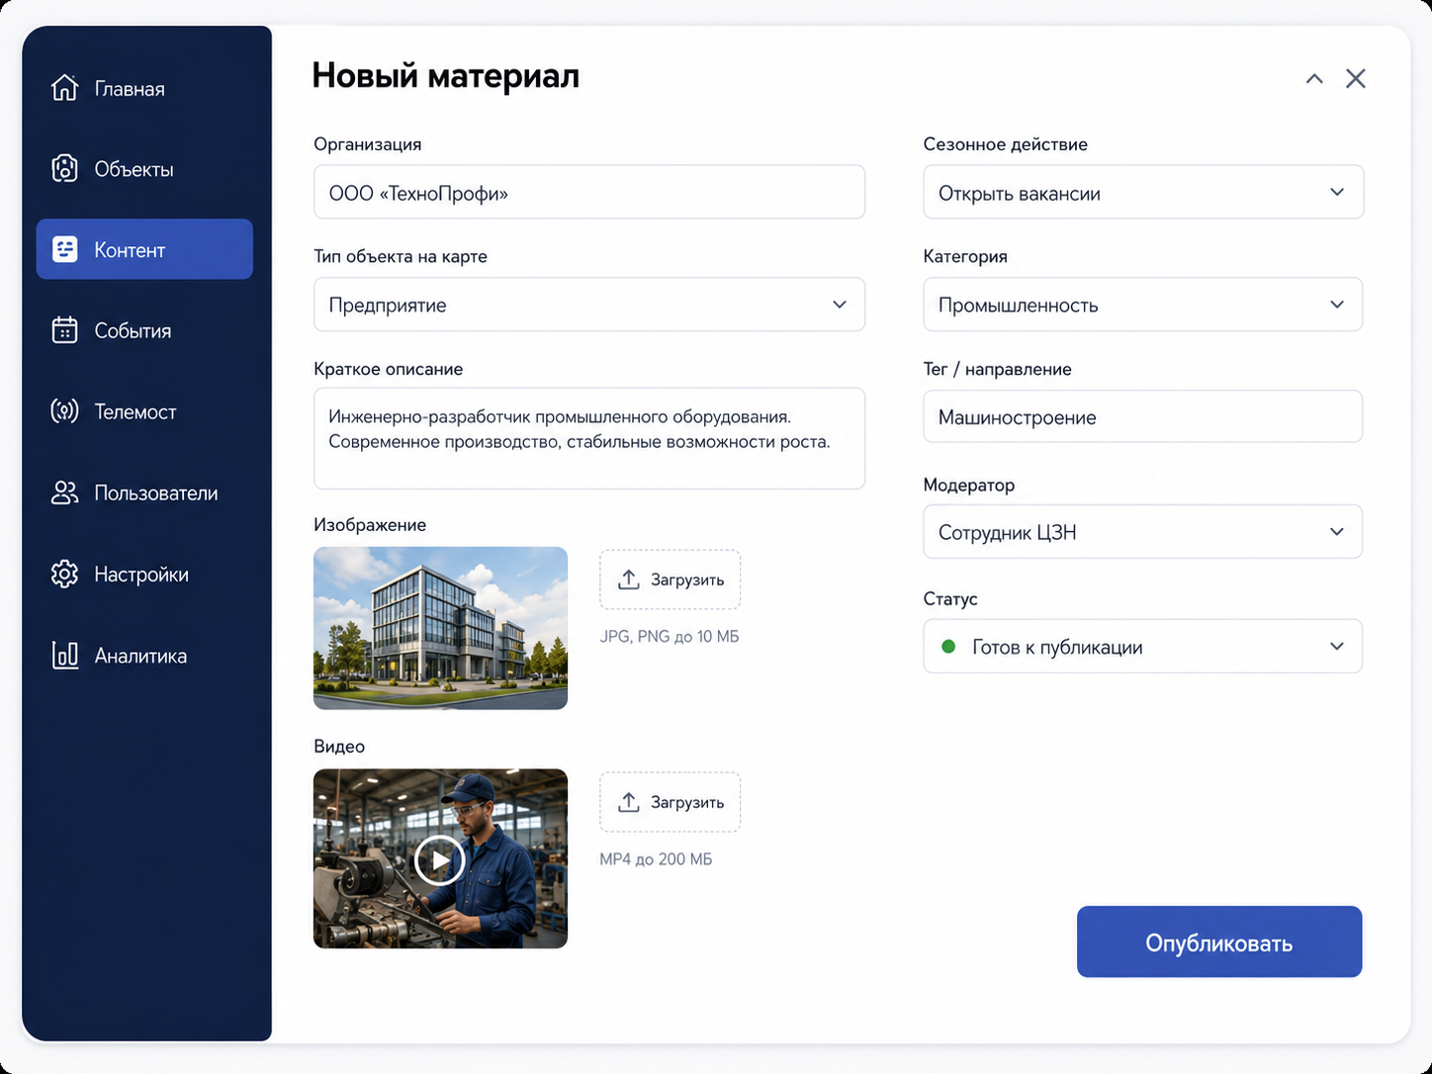Click the 'MP4 до 200 МБ' hint

coord(656,859)
